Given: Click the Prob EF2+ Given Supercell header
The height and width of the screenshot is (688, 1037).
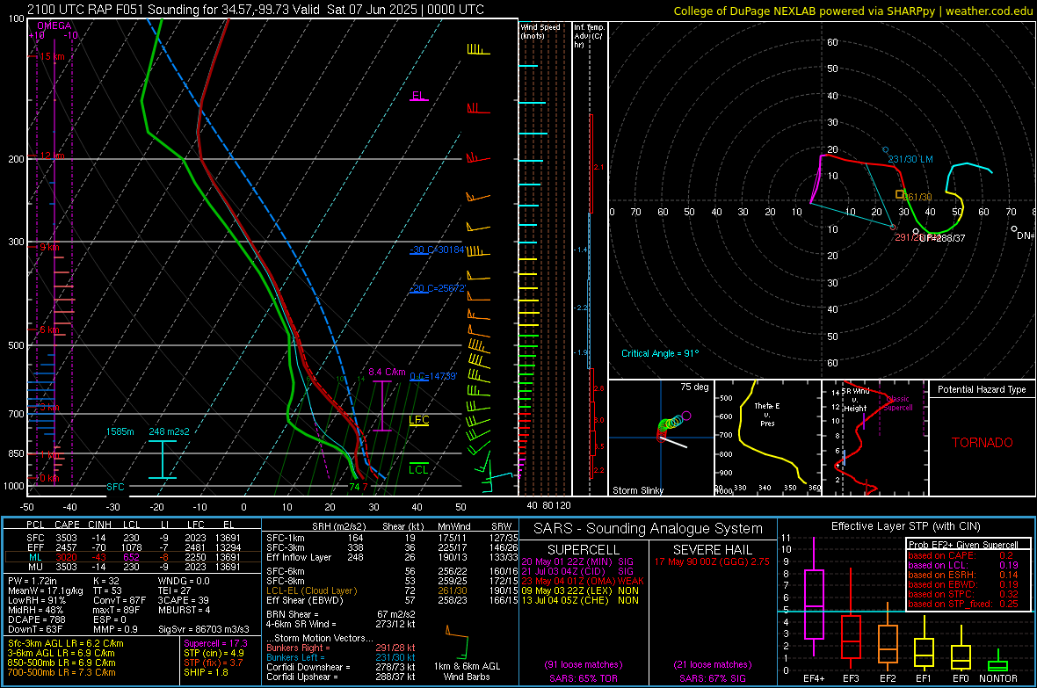Looking at the screenshot, I should (963, 545).
